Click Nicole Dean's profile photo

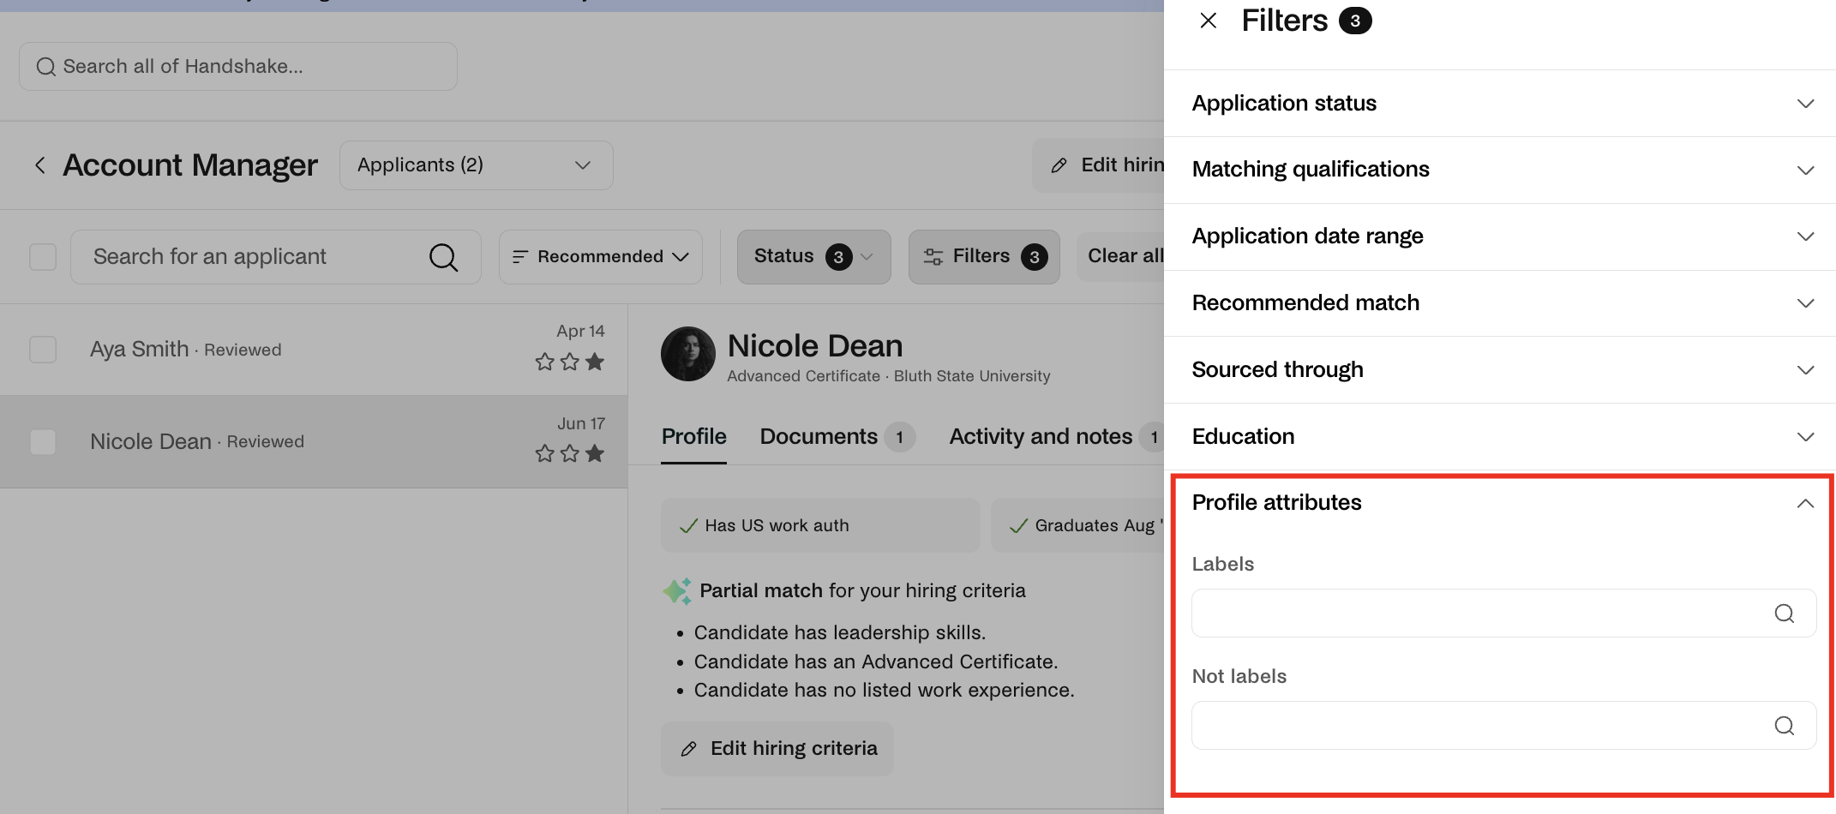click(688, 354)
